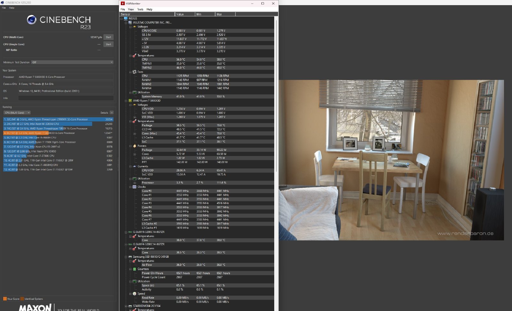This screenshot has width=512, height=311.
Task: Click the Samsung SSD drive icon
Action: pos(130,257)
